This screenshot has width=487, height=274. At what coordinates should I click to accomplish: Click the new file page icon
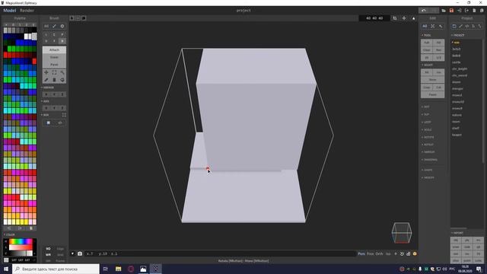(x=474, y=11)
